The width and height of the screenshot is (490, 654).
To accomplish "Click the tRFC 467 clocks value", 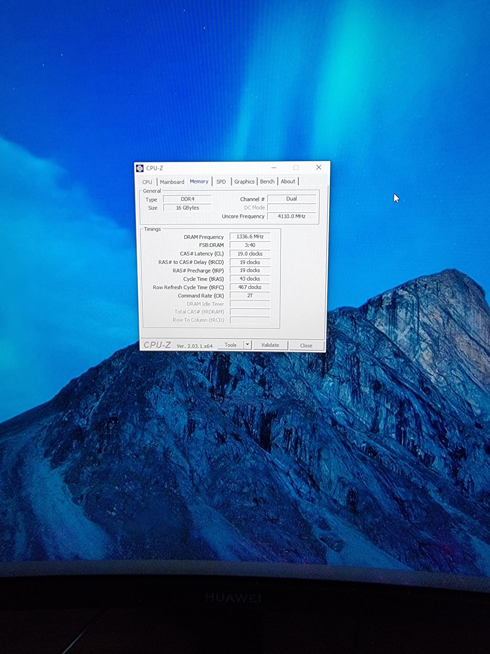I will (x=250, y=287).
